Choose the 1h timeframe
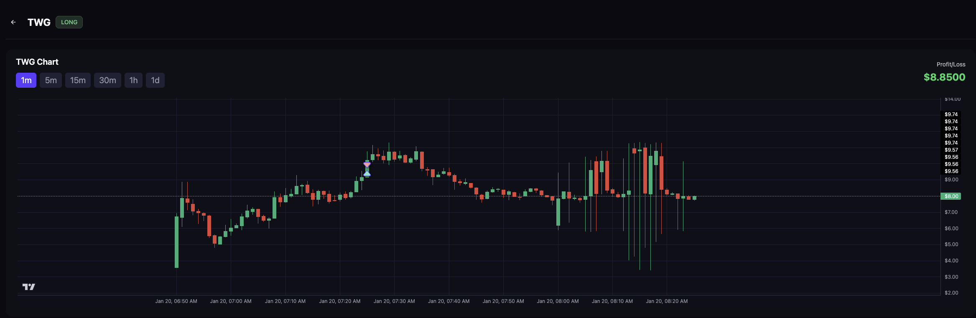Screen dimensions: 976x318 pos(133,80)
